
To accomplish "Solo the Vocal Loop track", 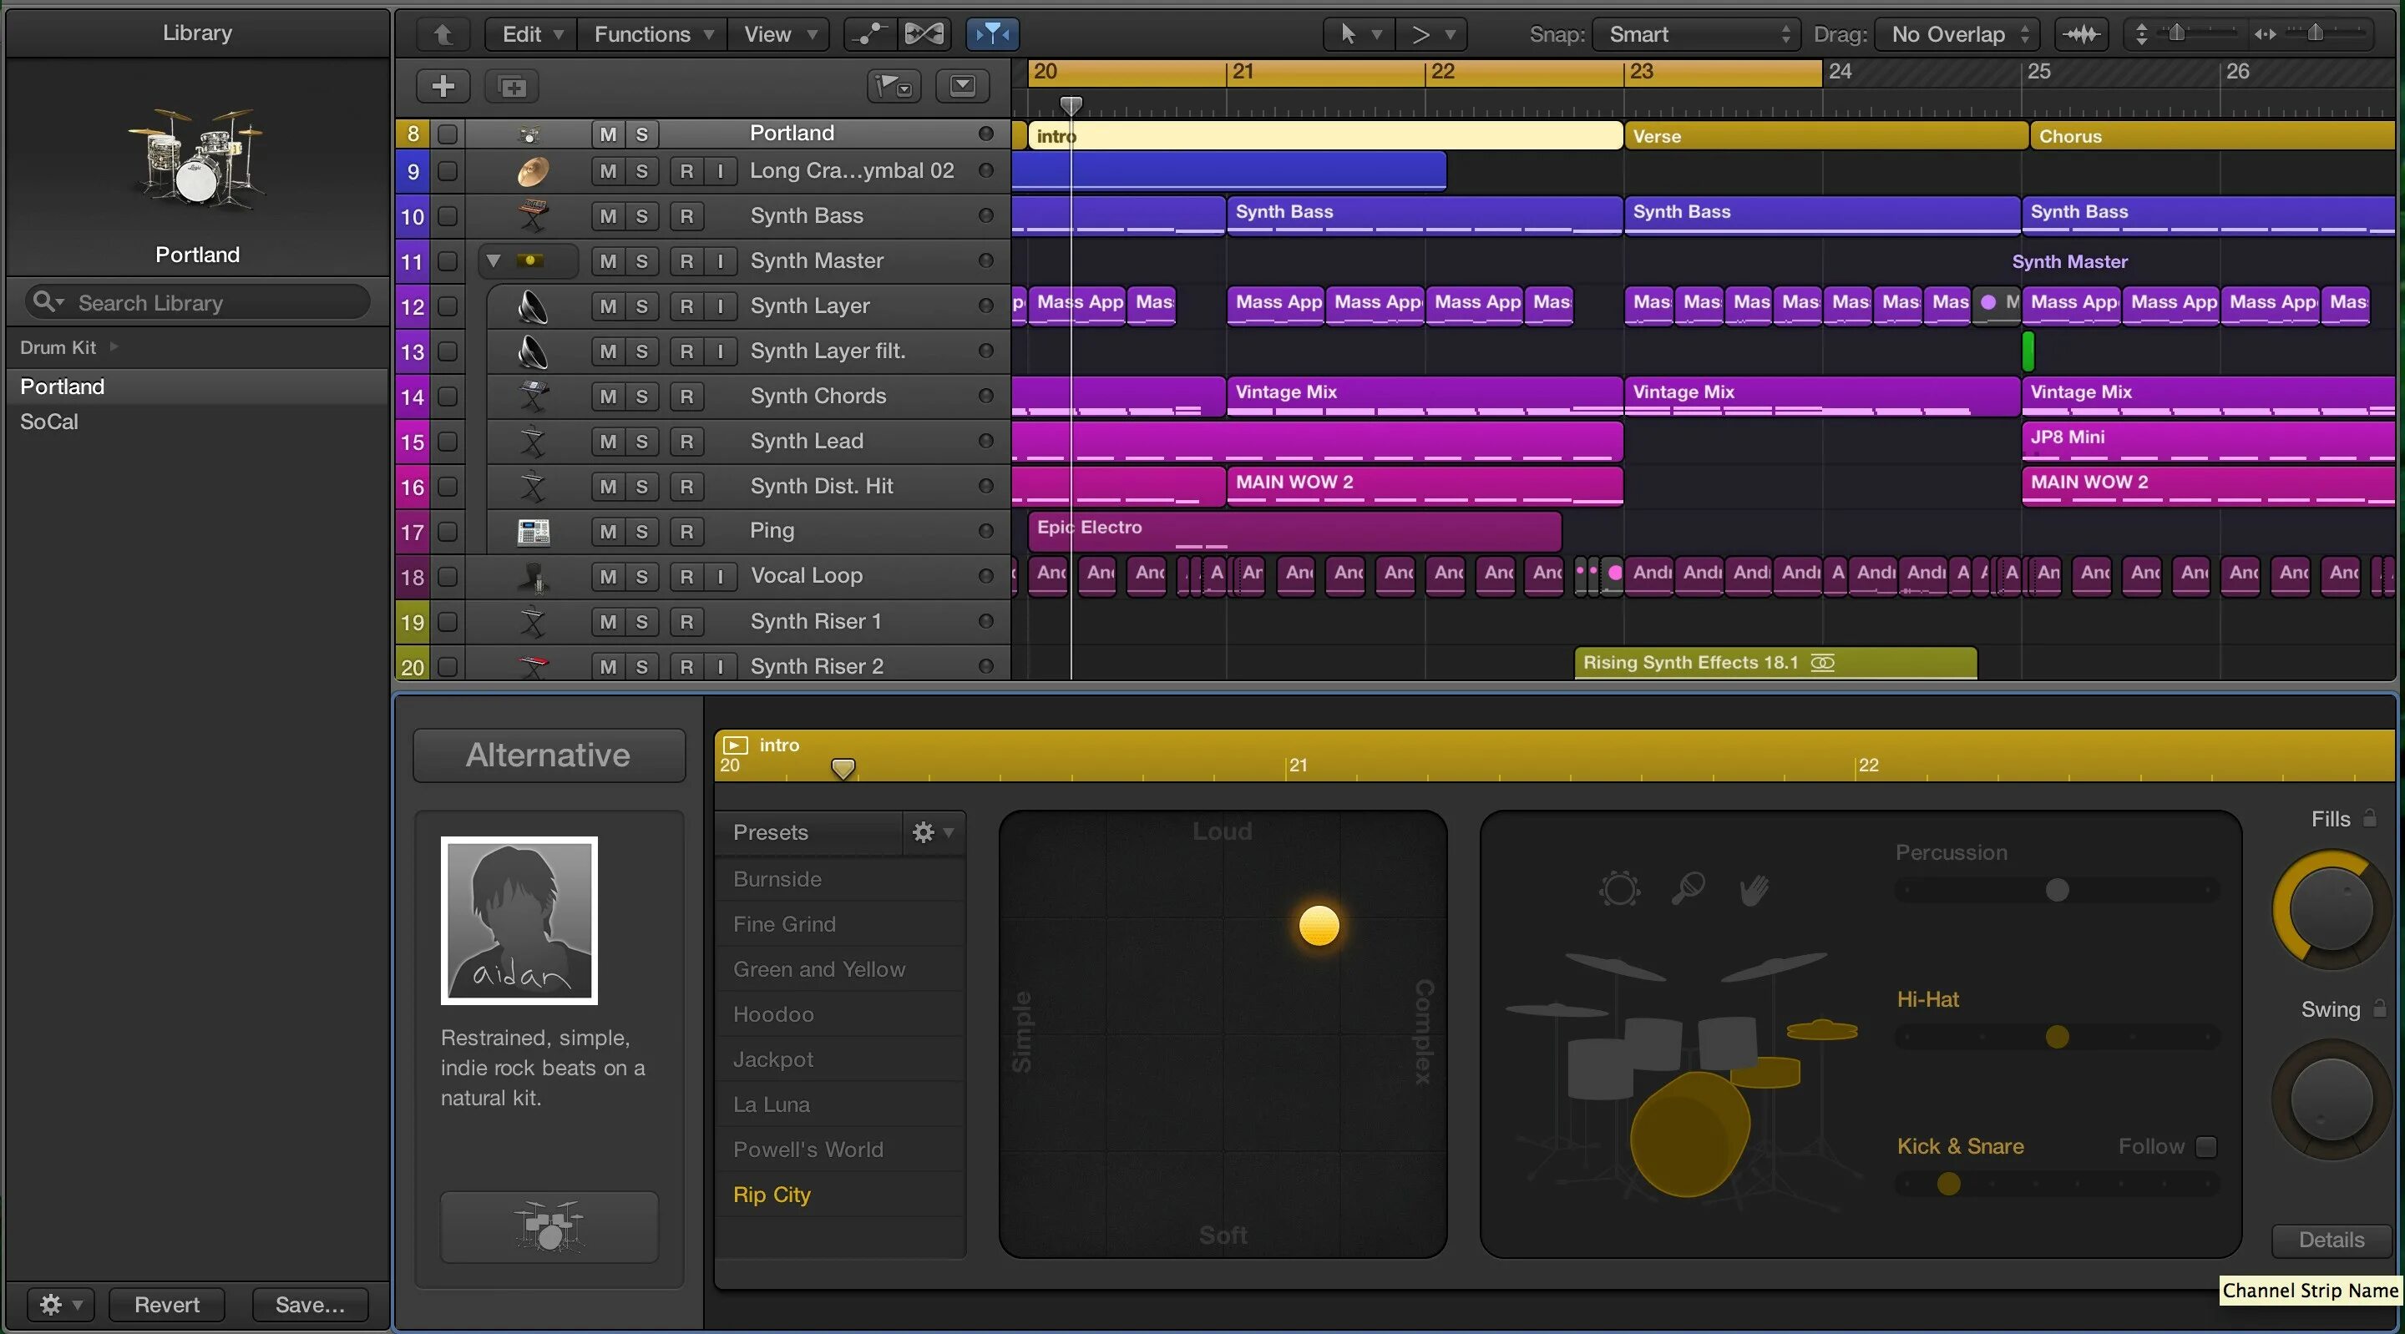I will click(x=641, y=577).
